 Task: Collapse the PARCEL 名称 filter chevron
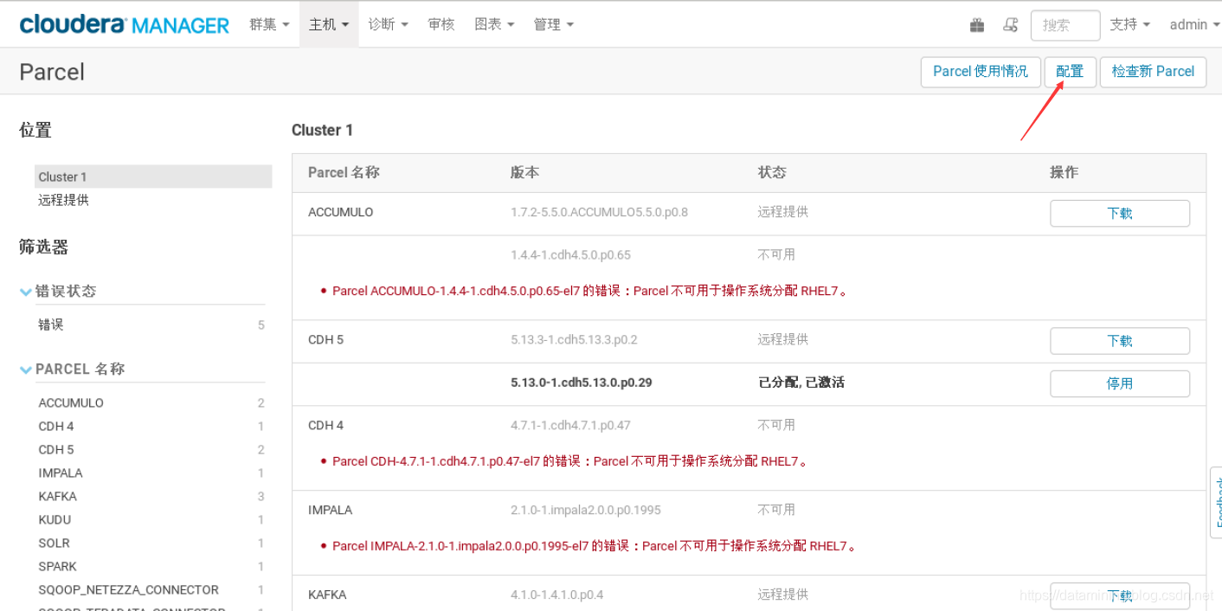tap(26, 370)
